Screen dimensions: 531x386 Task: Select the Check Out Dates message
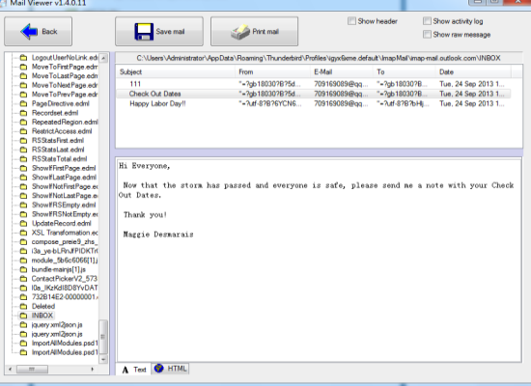click(313, 94)
